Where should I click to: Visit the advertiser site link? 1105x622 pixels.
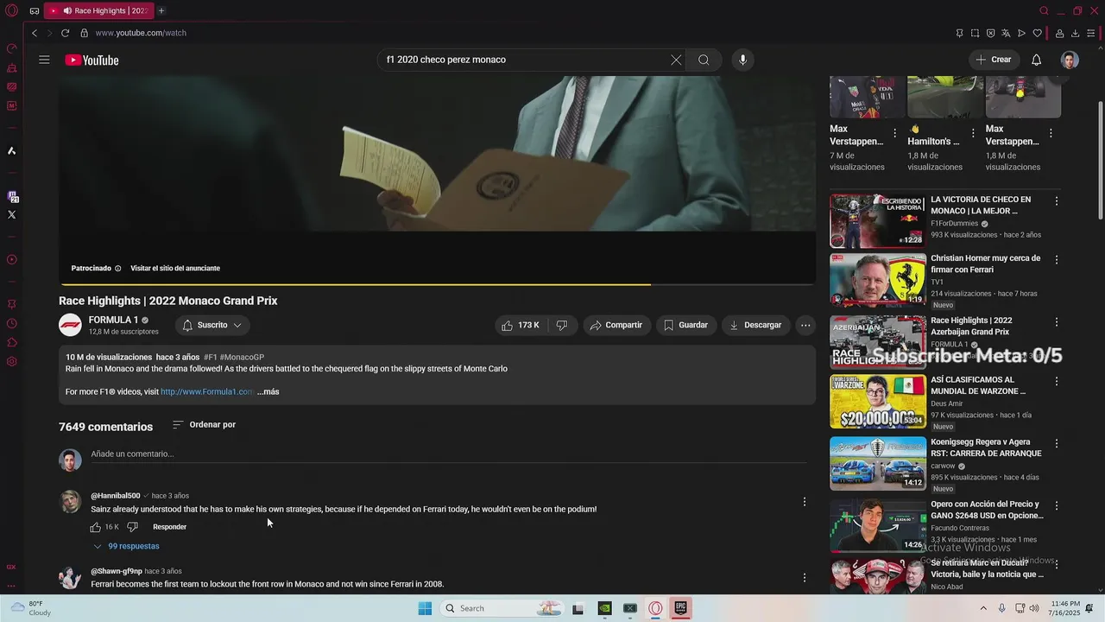pyautogui.click(x=175, y=269)
